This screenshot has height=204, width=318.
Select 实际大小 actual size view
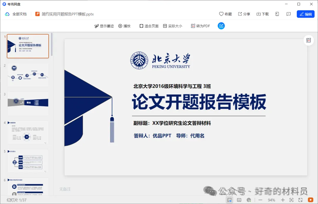(173, 26)
